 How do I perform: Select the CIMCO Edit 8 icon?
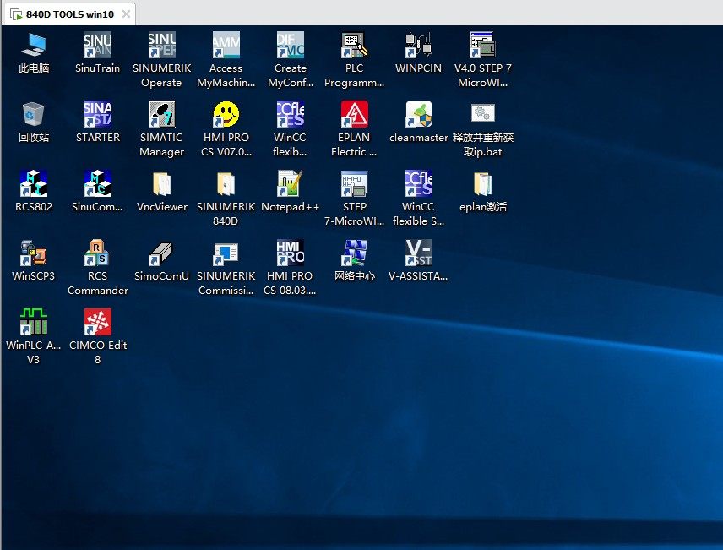coord(98,324)
